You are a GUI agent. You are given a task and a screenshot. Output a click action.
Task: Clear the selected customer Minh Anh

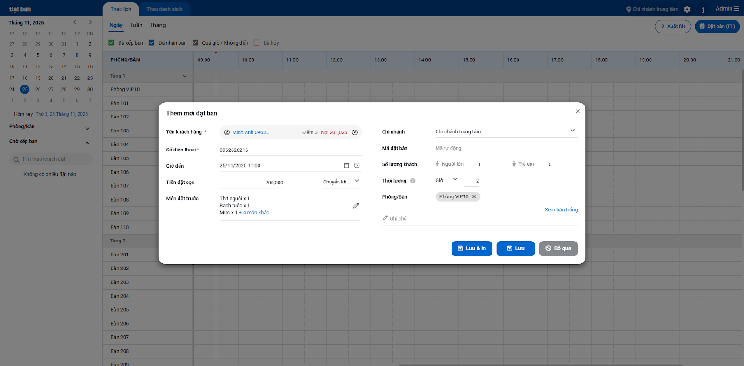[x=355, y=132]
